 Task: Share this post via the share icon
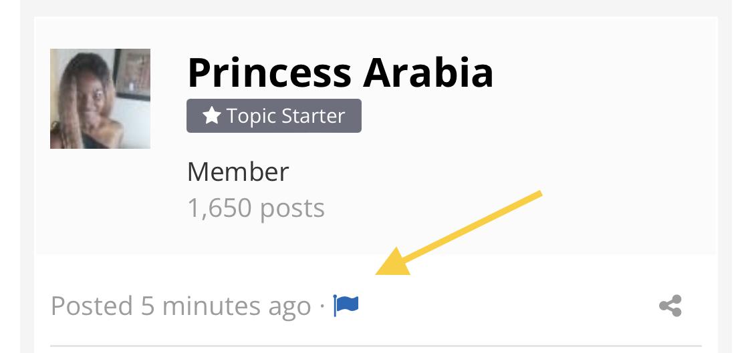(670, 306)
